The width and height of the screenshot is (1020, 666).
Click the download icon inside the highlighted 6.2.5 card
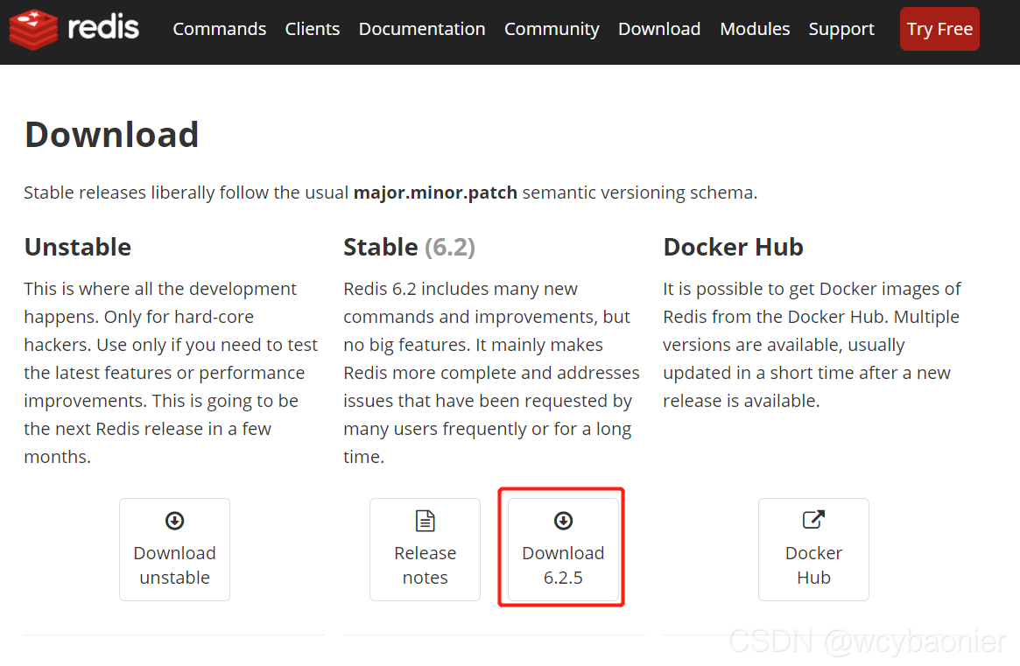(x=561, y=521)
